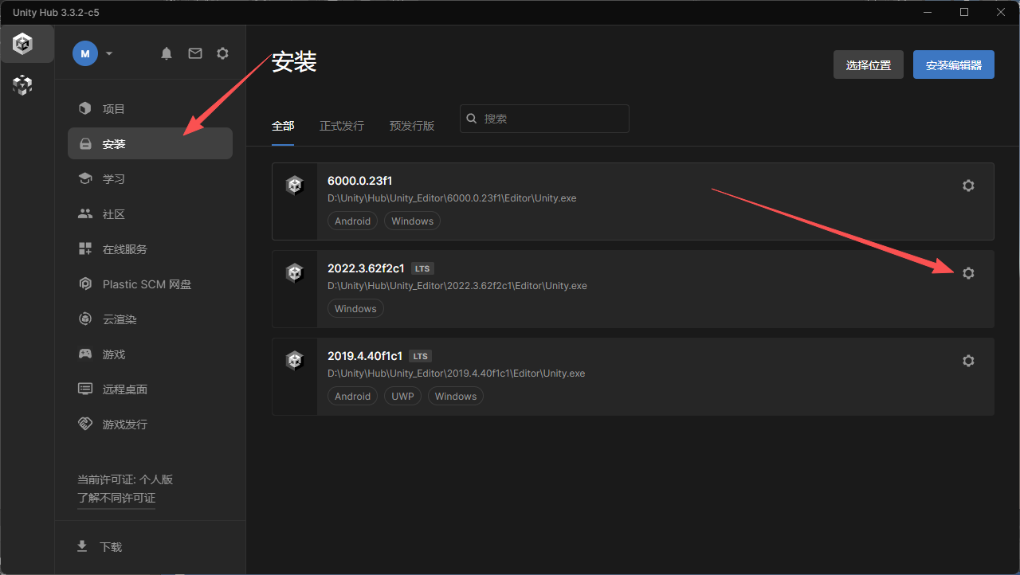This screenshot has height=575, width=1020.
Task: Click install path of 6000.0.23f1
Action: click(x=452, y=198)
